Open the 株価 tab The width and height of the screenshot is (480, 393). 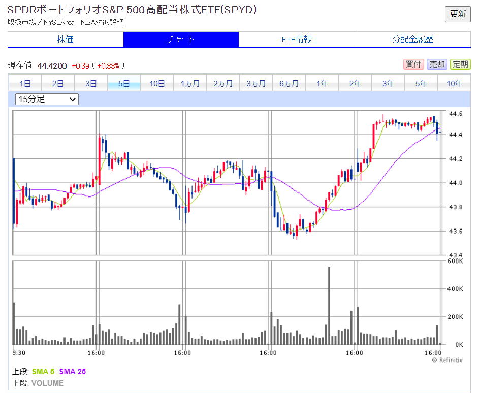pos(65,39)
